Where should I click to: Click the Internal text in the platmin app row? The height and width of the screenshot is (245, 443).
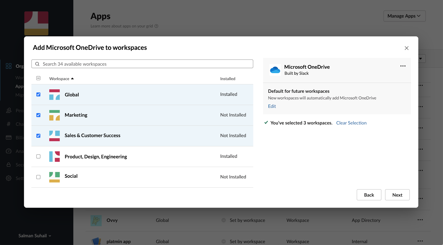click(x=359, y=242)
